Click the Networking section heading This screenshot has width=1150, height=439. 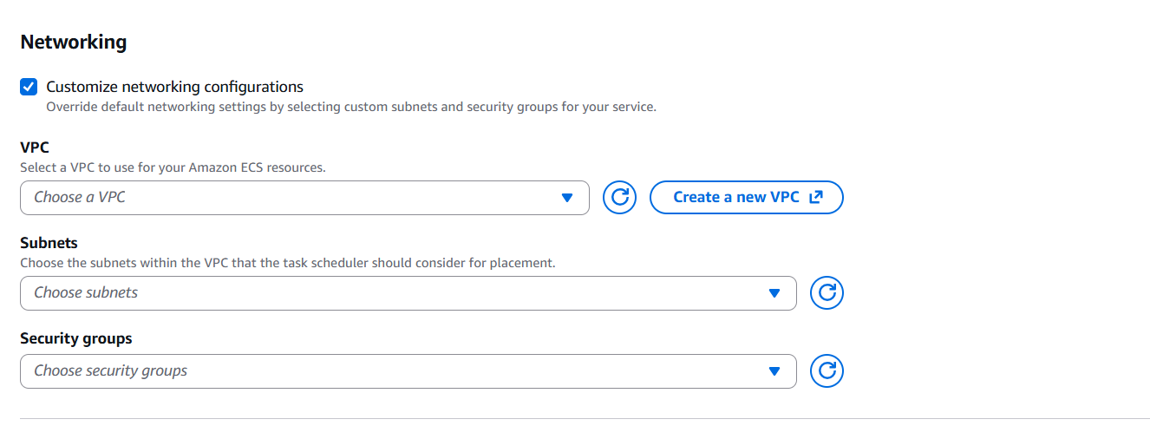(74, 42)
